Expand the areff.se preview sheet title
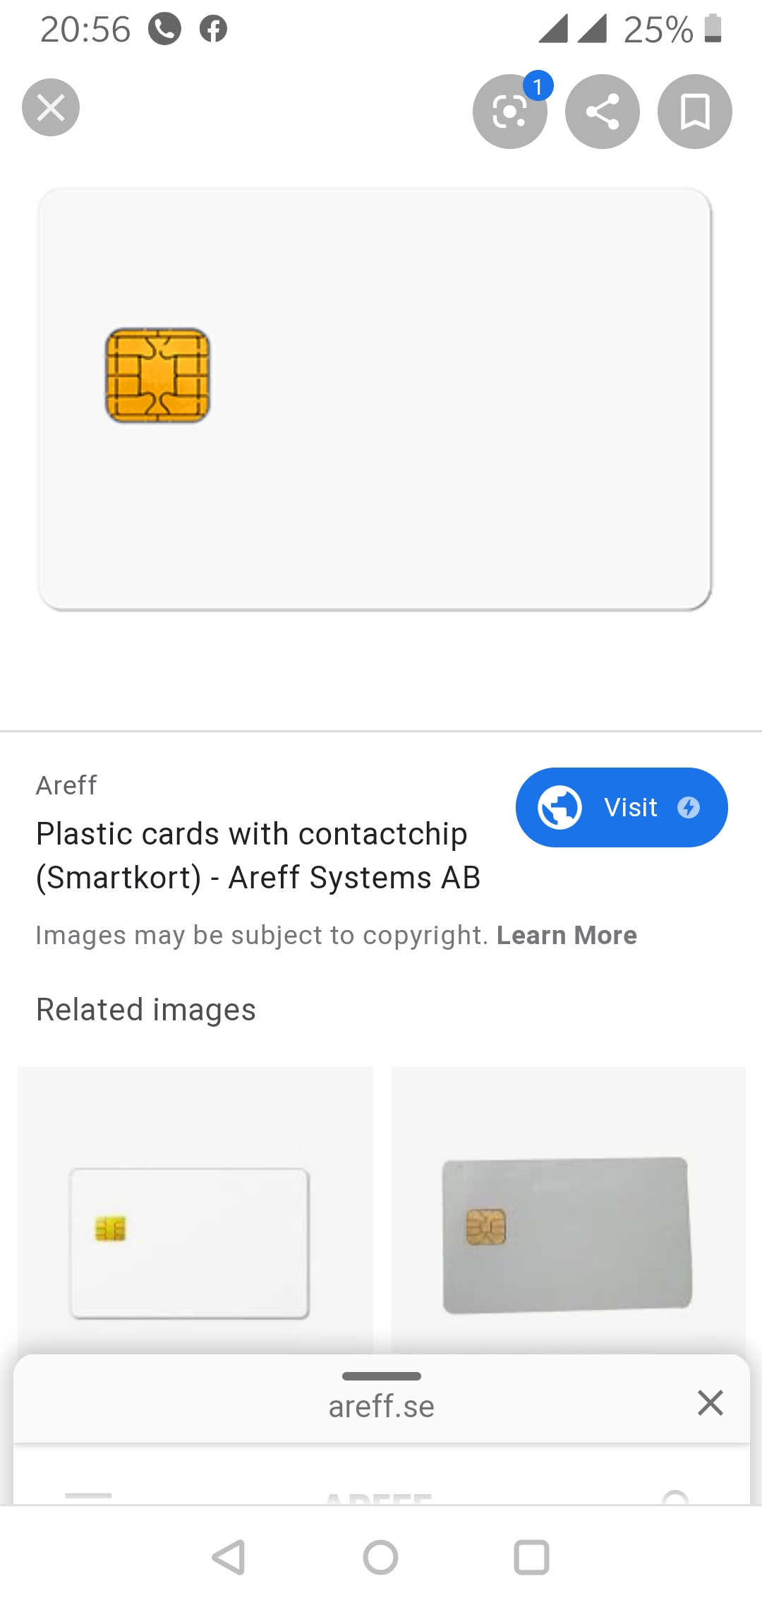762x1610 pixels. point(381,1407)
